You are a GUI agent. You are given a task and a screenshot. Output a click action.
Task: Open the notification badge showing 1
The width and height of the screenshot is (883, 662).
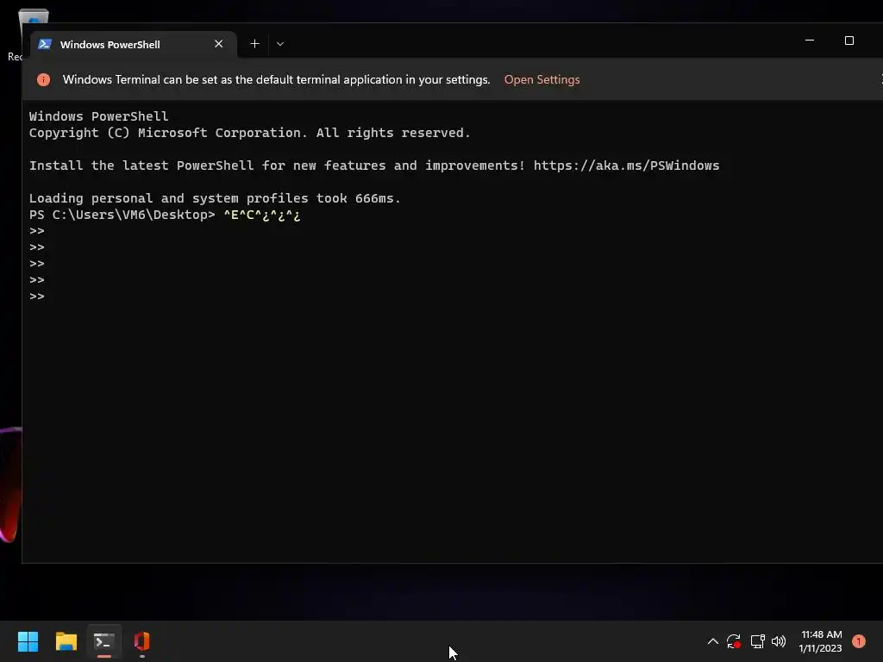[x=858, y=641]
